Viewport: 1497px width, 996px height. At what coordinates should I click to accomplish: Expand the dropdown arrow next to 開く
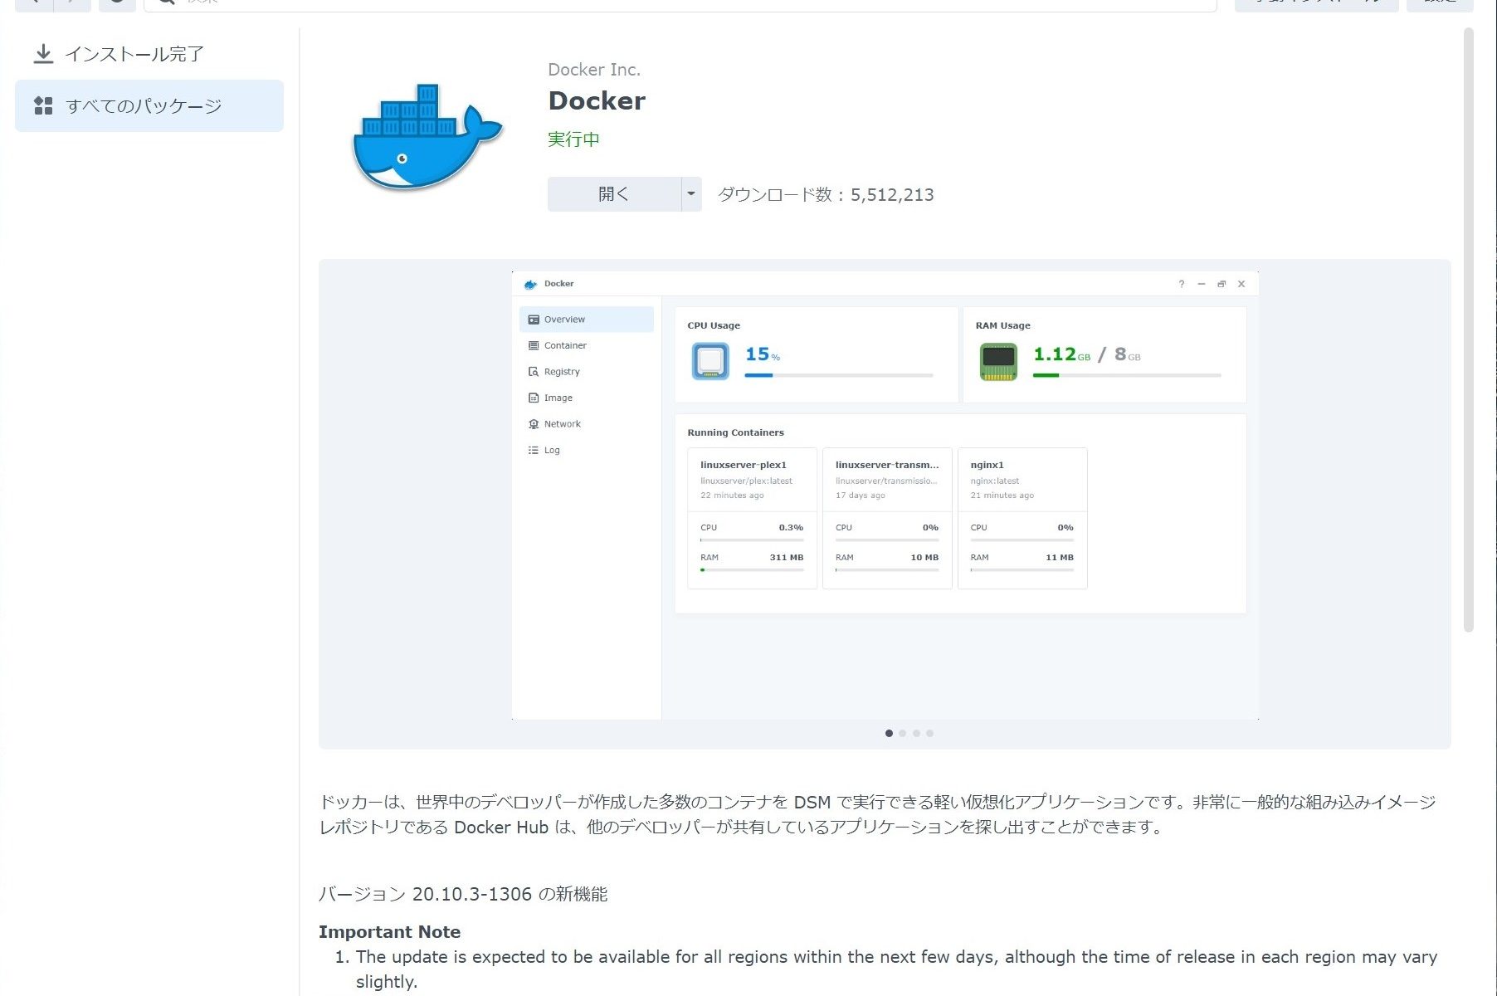(691, 194)
